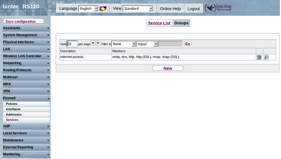
Task: Open the Filter in None dropdown
Action: tap(124, 44)
